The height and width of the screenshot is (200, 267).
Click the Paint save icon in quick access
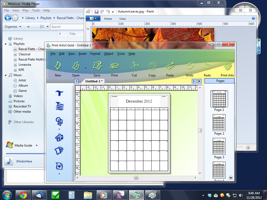tap(97, 11)
